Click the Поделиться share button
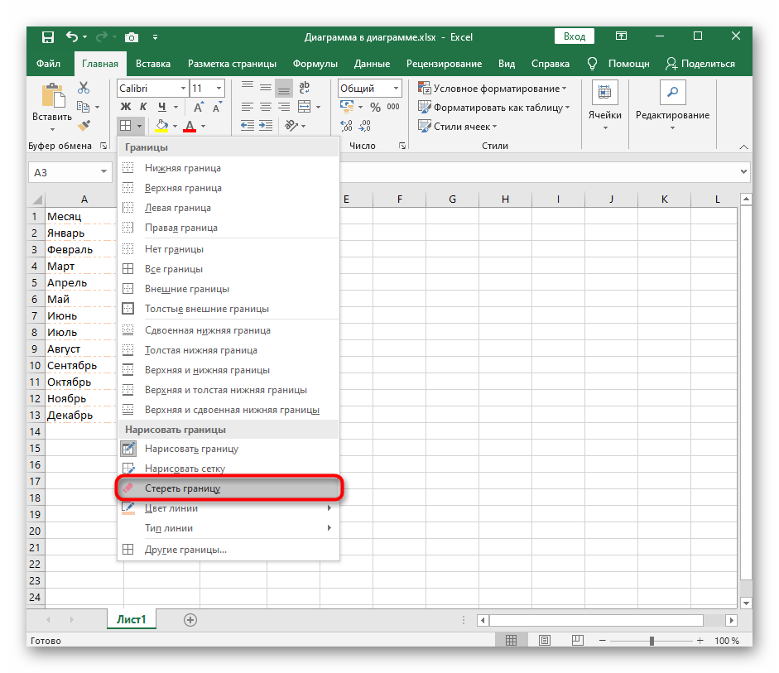 tap(700, 64)
